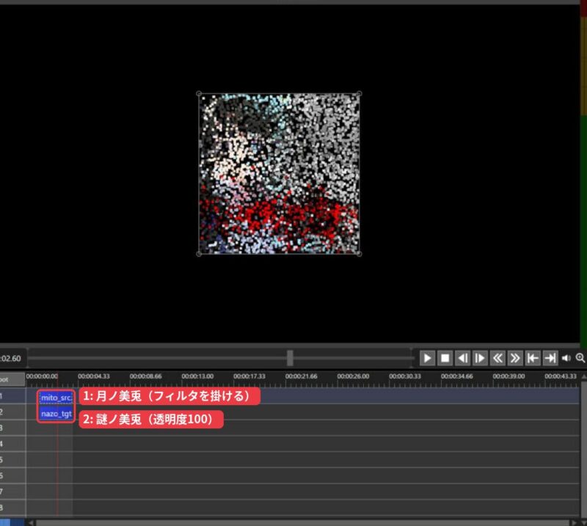The width and height of the screenshot is (587, 526).
Task: Click the timeline scrollbar right arrow
Action: pos(575,522)
